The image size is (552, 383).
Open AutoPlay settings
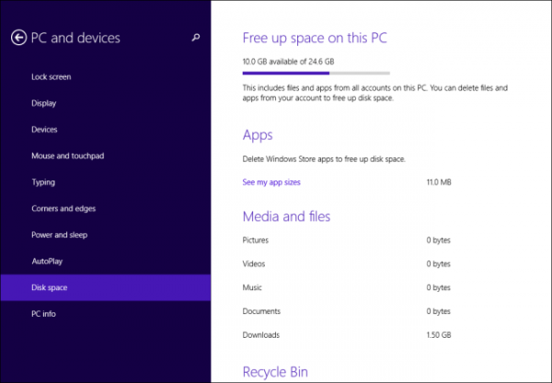[47, 261]
